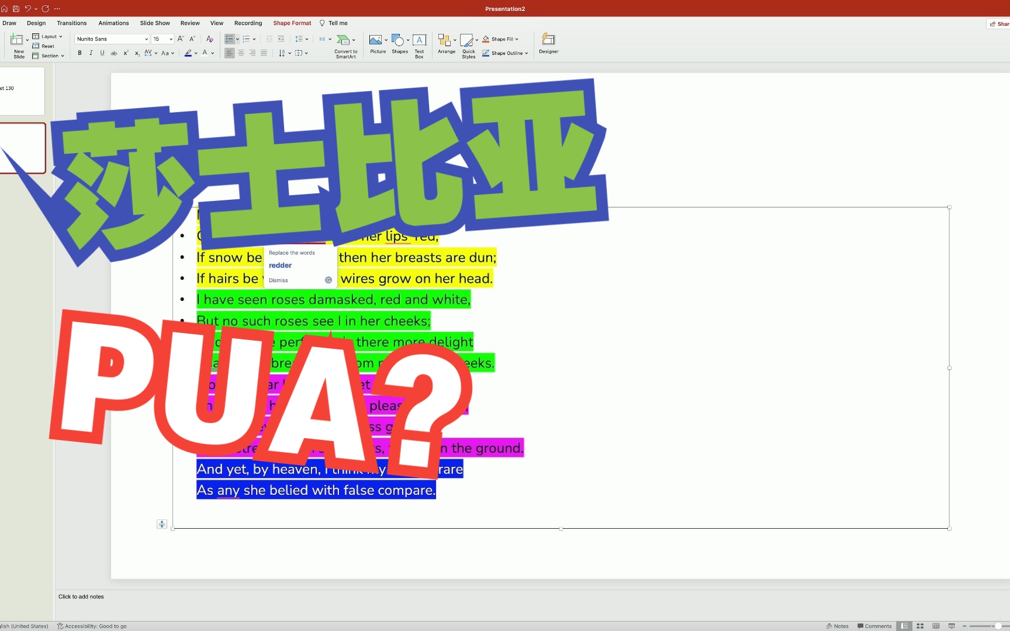This screenshot has width=1010, height=631.
Task: Open the numbered list dropdown arrow
Action: (254, 39)
